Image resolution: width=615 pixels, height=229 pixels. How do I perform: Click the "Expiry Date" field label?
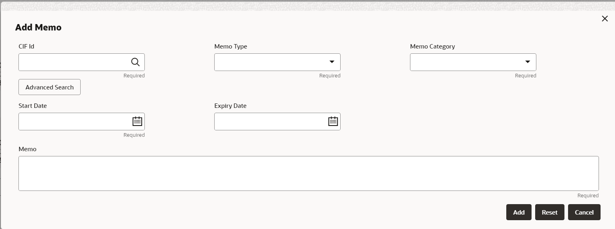[230, 106]
